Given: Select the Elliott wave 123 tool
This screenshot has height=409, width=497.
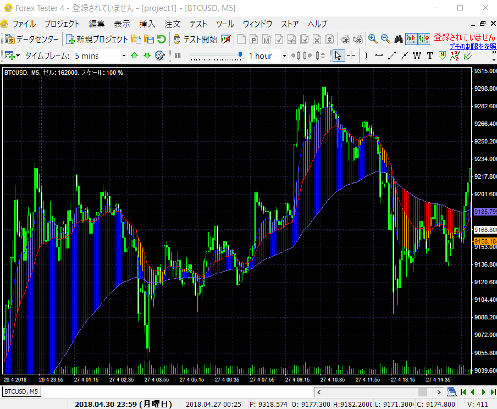Looking at the screenshot, I should [455, 56].
